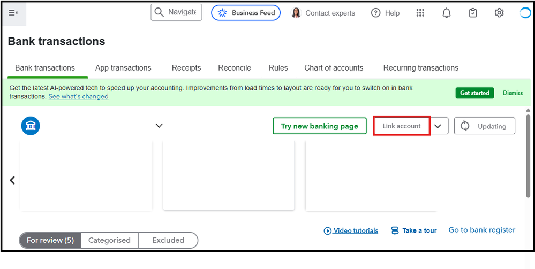
Task: Collapse the left navigation menu icon
Action: point(13,13)
